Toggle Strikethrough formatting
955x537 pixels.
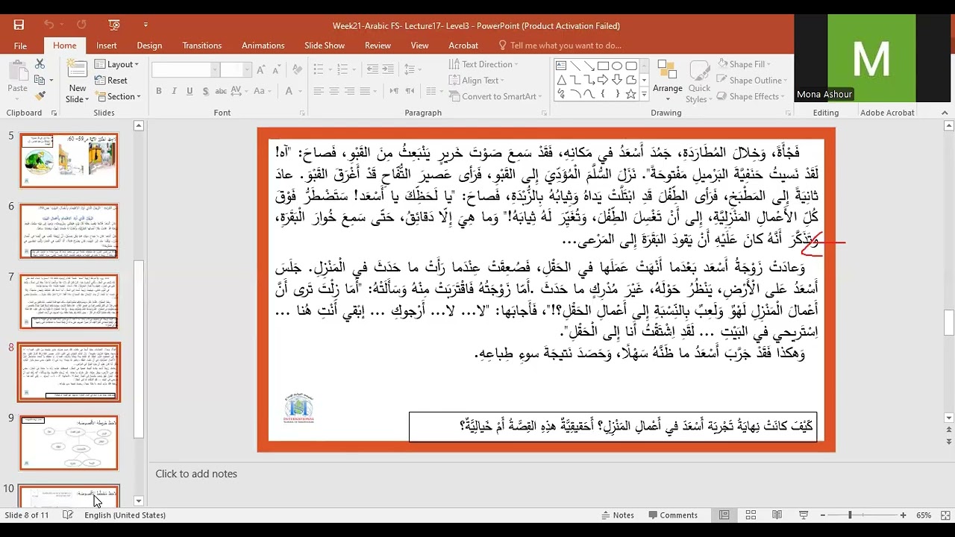click(x=222, y=91)
